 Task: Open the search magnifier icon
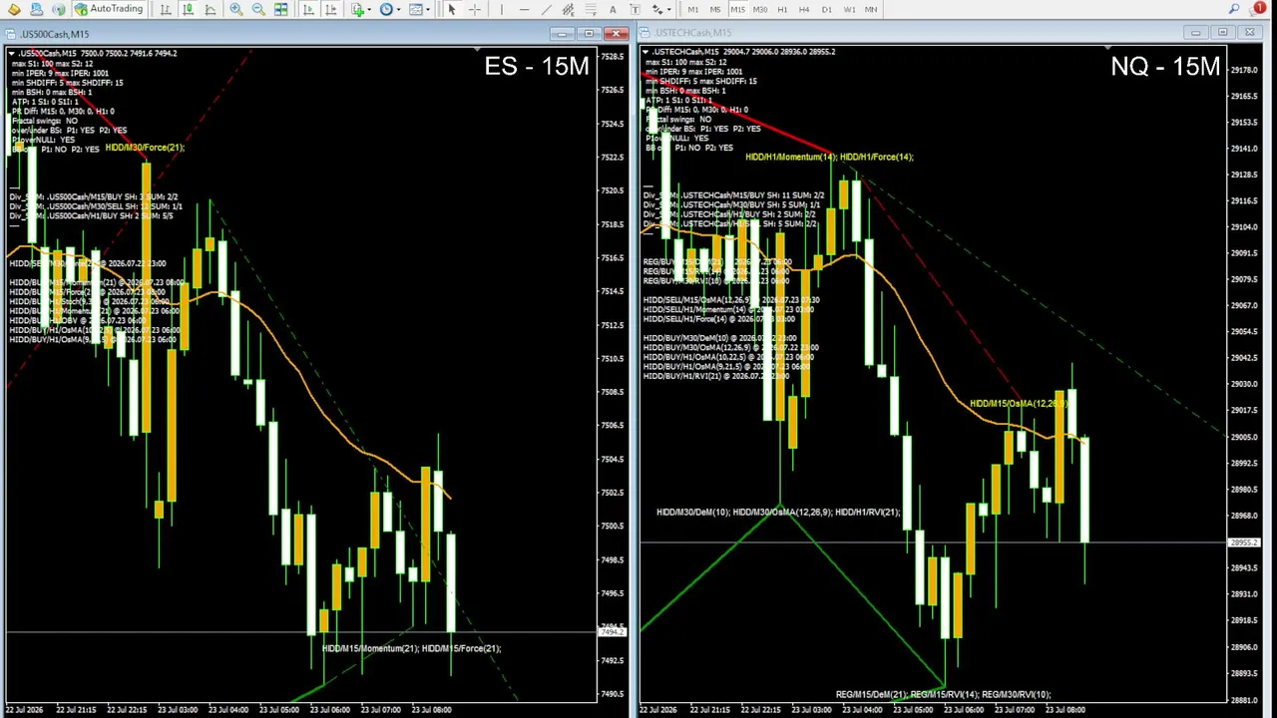pos(1234,9)
